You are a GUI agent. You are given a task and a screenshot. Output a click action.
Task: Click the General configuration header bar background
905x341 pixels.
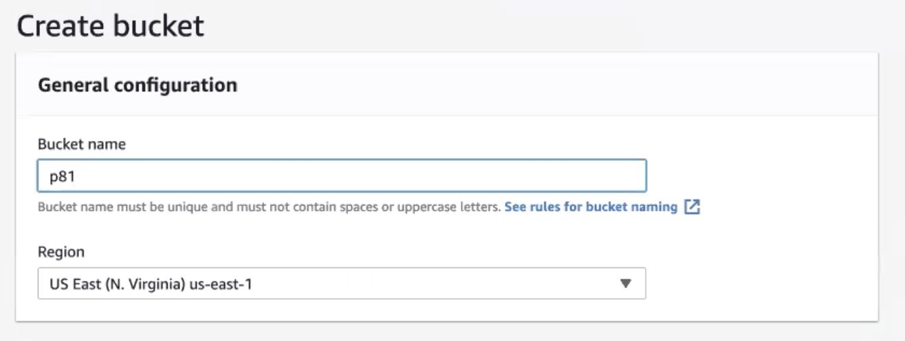[x=550, y=85]
